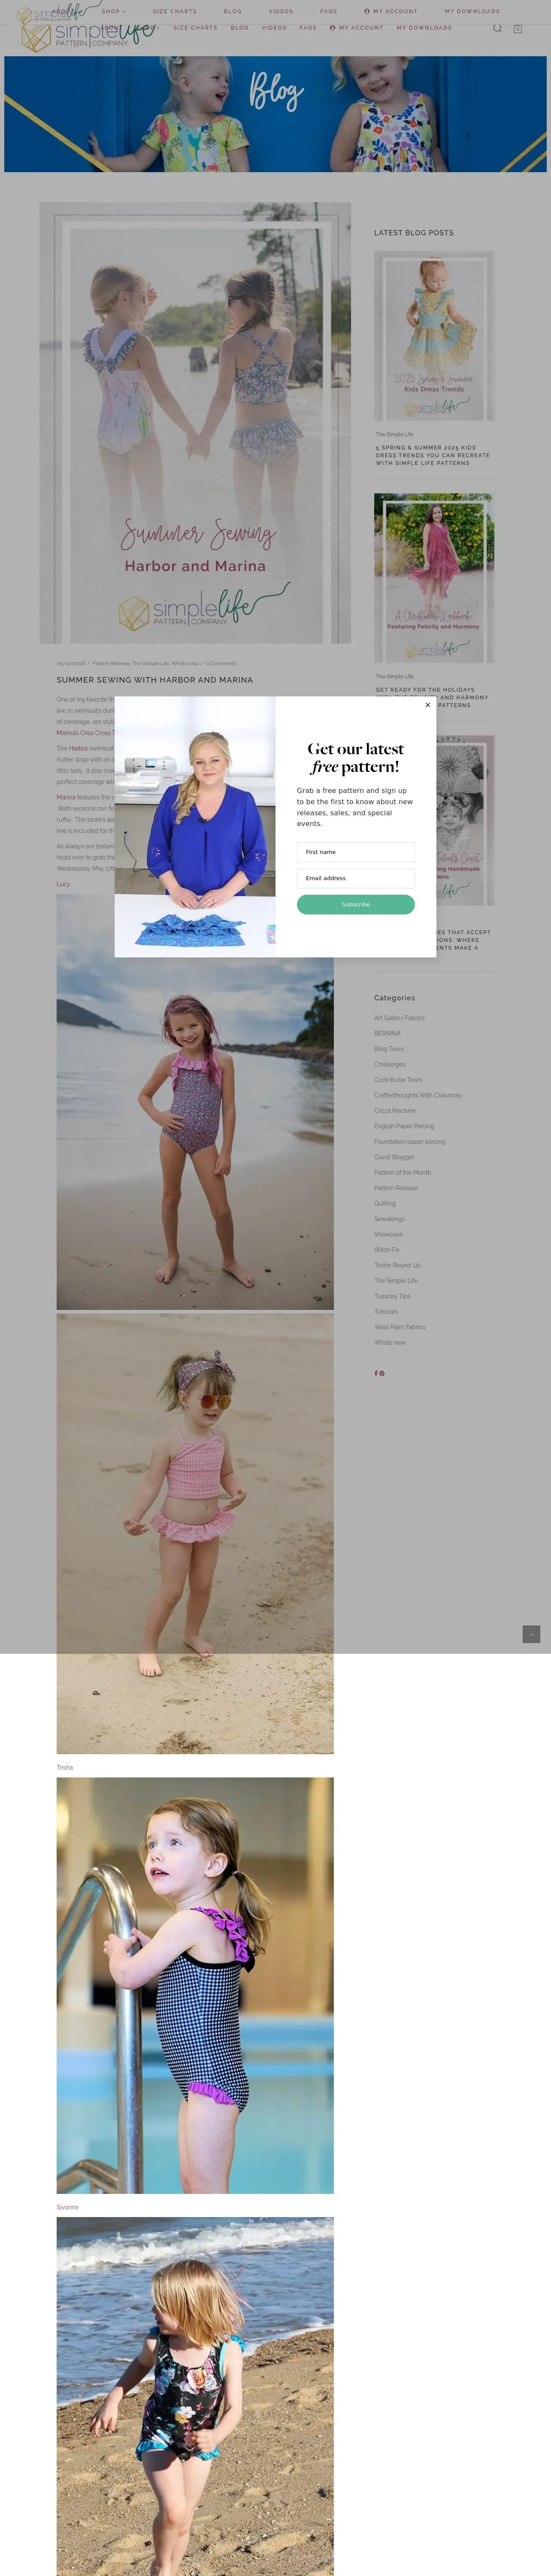This screenshot has width=551, height=2576.
Task: Open the Stitch Fix category
Action: coord(387,1250)
